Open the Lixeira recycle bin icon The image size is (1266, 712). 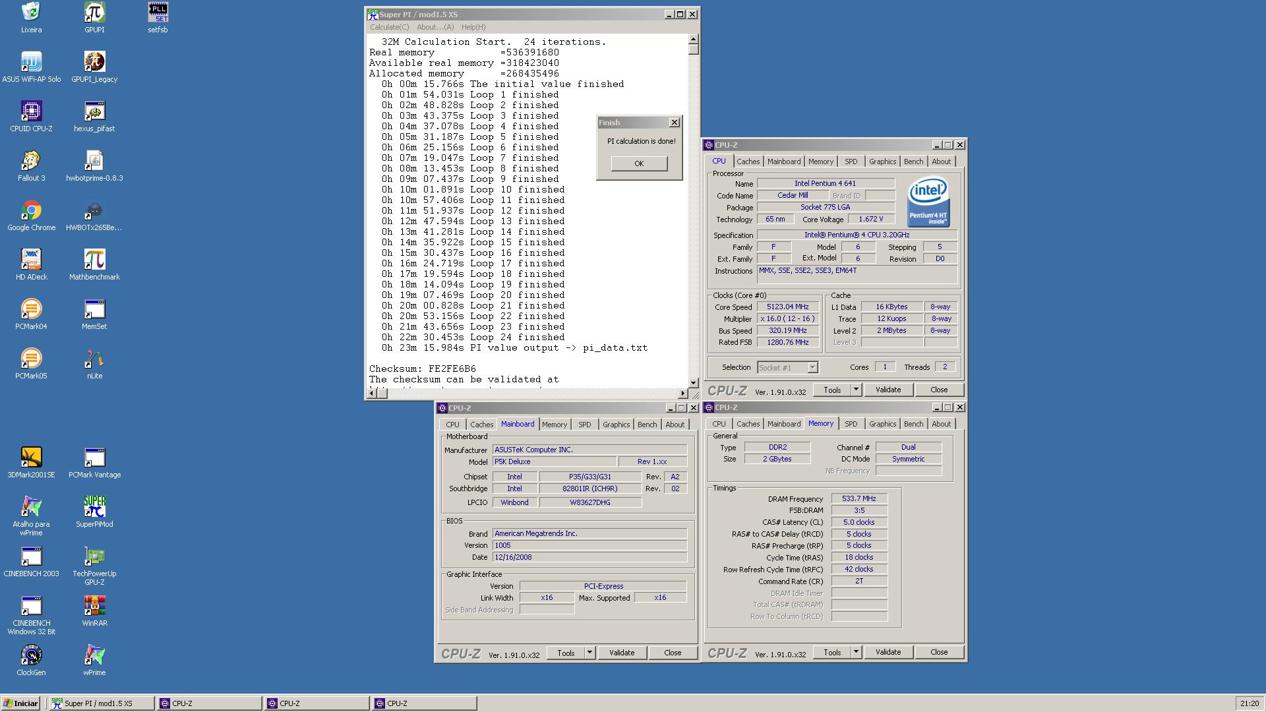(31, 18)
